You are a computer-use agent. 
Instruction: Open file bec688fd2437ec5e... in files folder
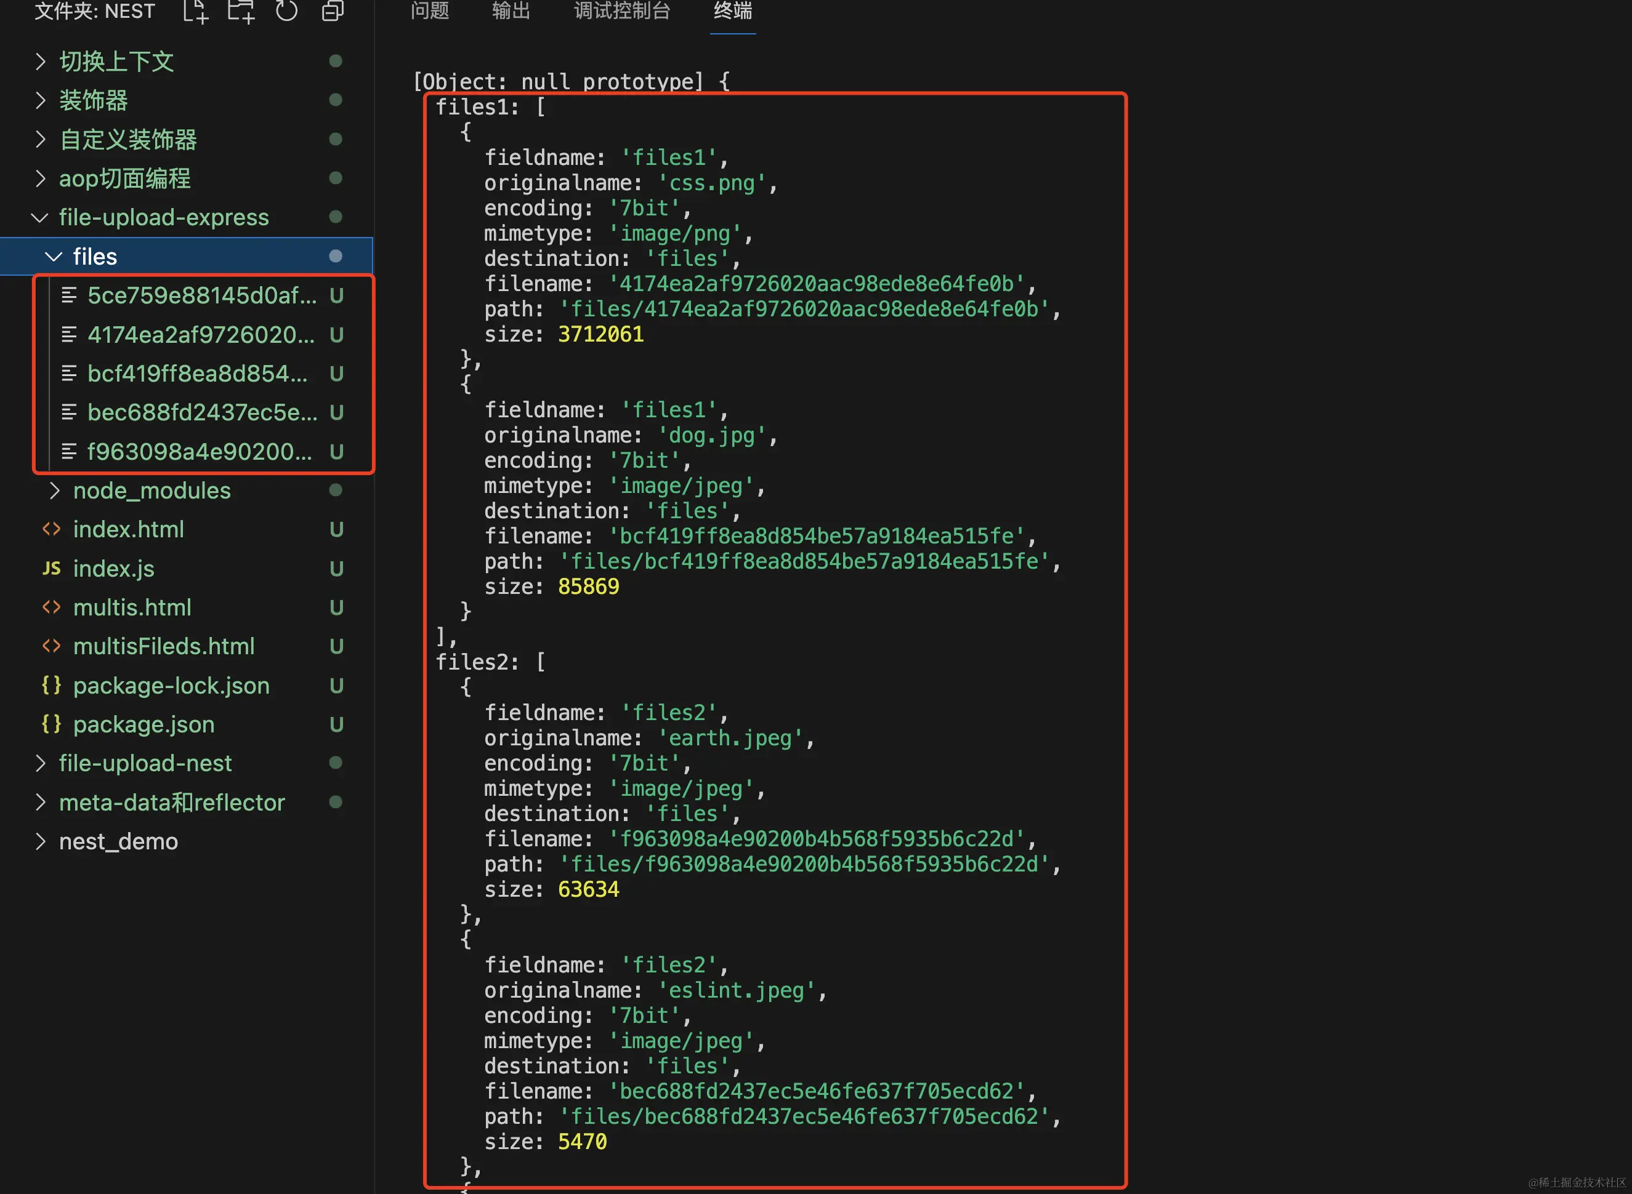(202, 412)
